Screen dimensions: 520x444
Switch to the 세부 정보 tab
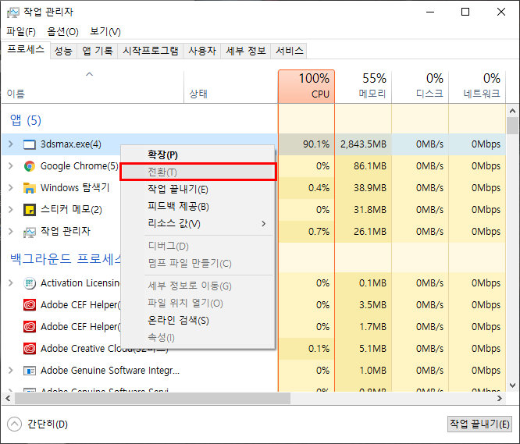pos(246,51)
